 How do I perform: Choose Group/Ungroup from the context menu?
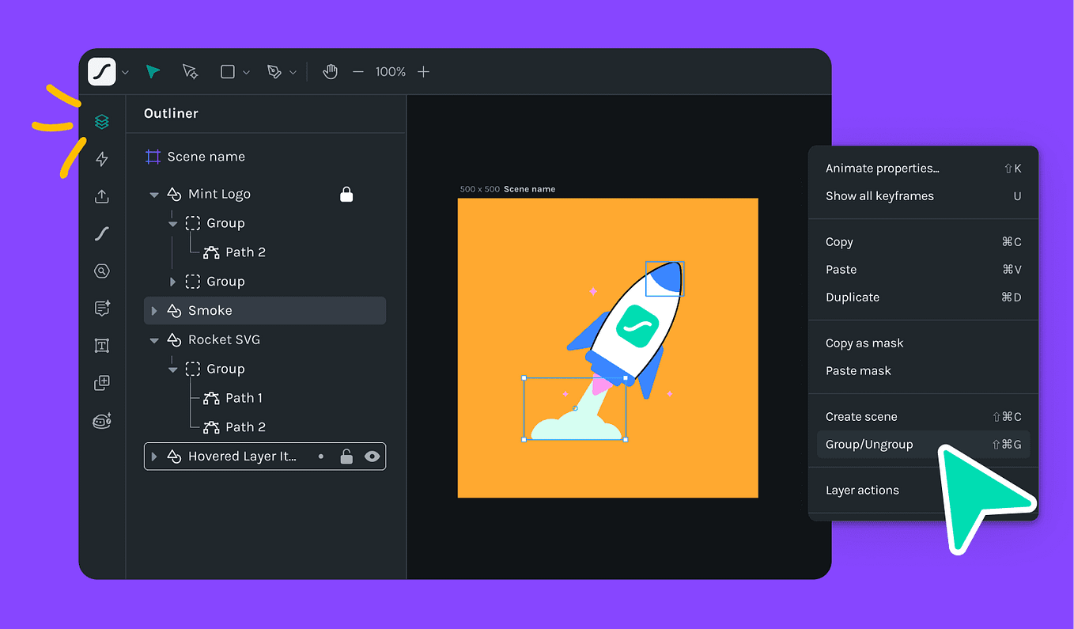point(870,444)
